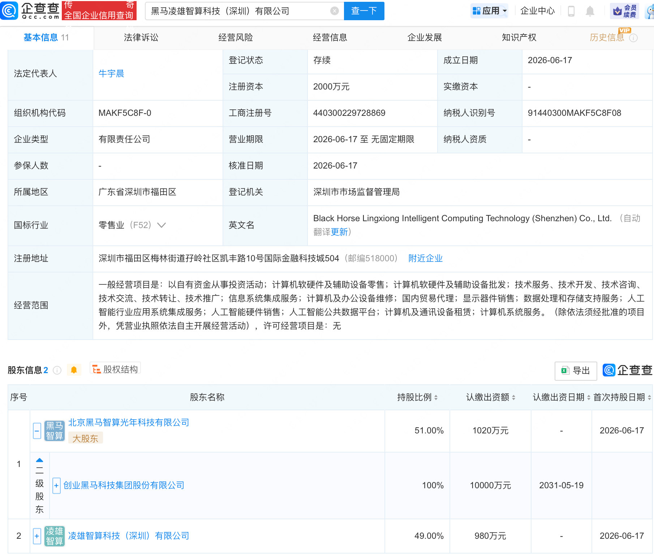This screenshot has width=654, height=555.
Task: Select the 1020万元 contribution cell
Action: tap(490, 431)
